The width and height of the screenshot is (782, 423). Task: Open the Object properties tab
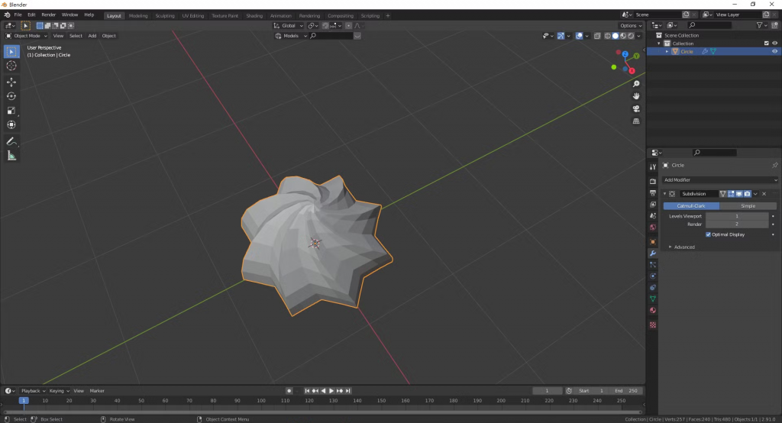point(652,242)
